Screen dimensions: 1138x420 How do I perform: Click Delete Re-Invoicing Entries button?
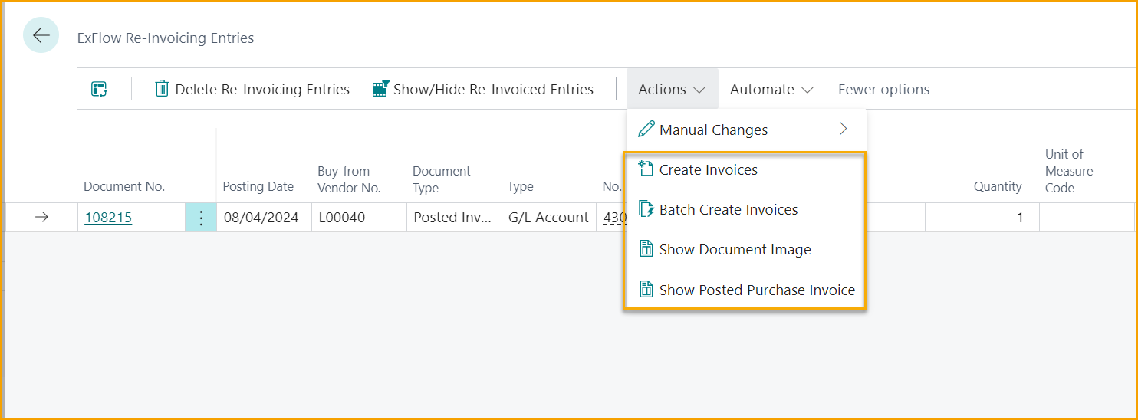[x=252, y=89]
